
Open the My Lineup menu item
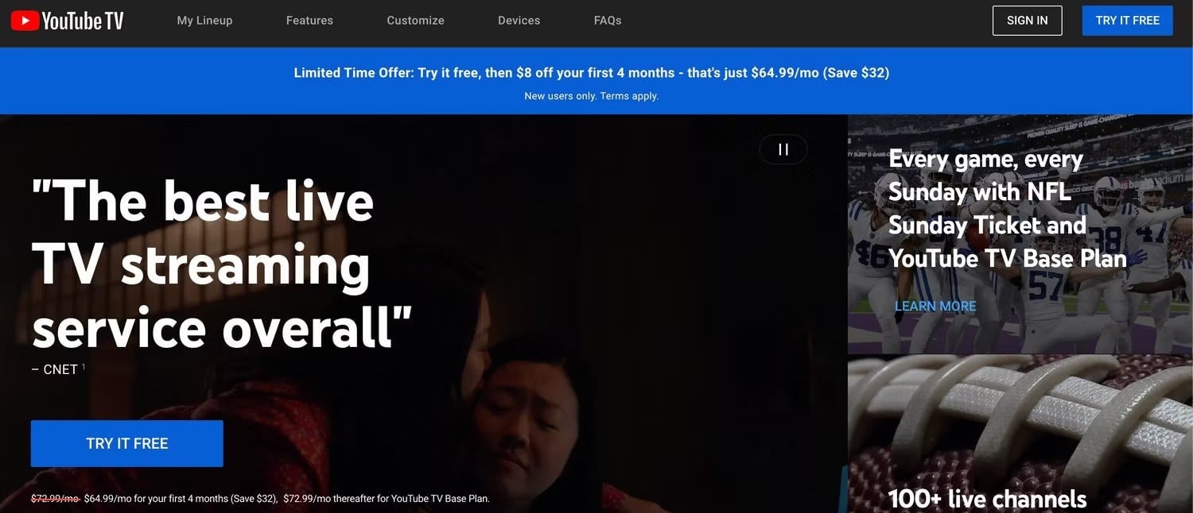pos(204,21)
